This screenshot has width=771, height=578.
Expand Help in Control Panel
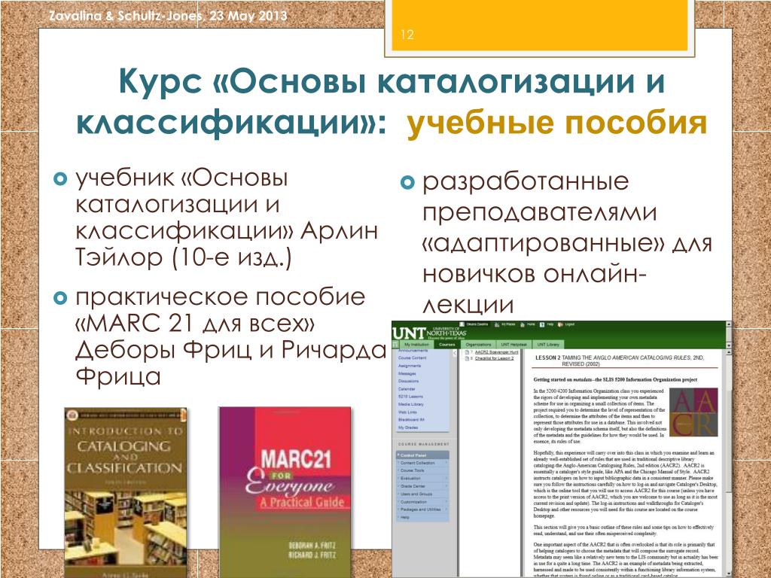point(422,518)
